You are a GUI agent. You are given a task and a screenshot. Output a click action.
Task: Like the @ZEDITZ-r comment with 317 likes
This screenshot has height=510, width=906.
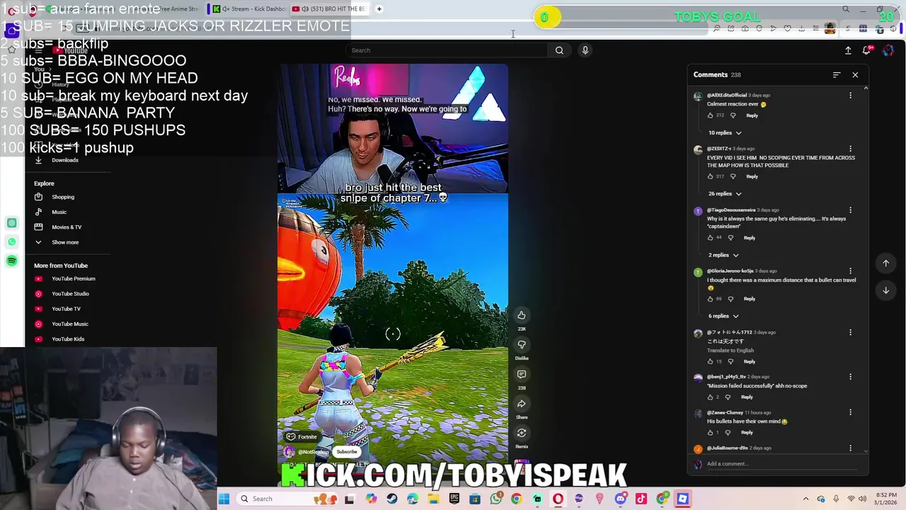711,176
